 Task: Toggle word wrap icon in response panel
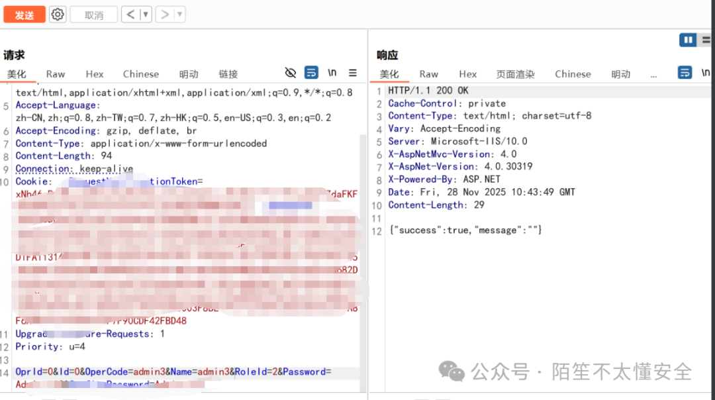685,73
